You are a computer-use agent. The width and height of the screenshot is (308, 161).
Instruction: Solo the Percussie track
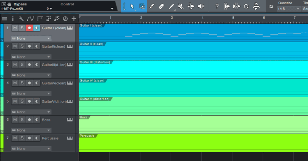coord(22,138)
